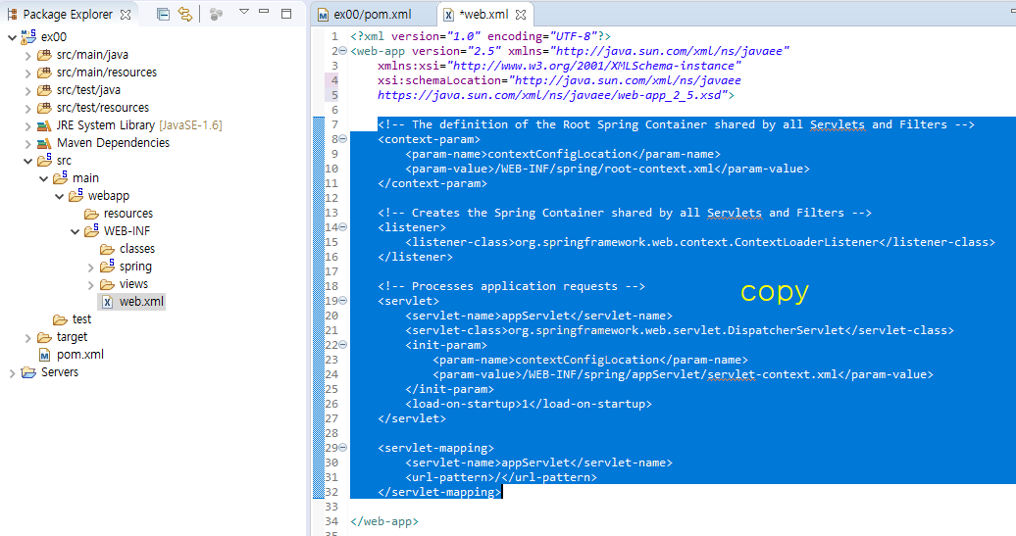
Task: Minimize the Package Explorer view
Action: (x=264, y=12)
